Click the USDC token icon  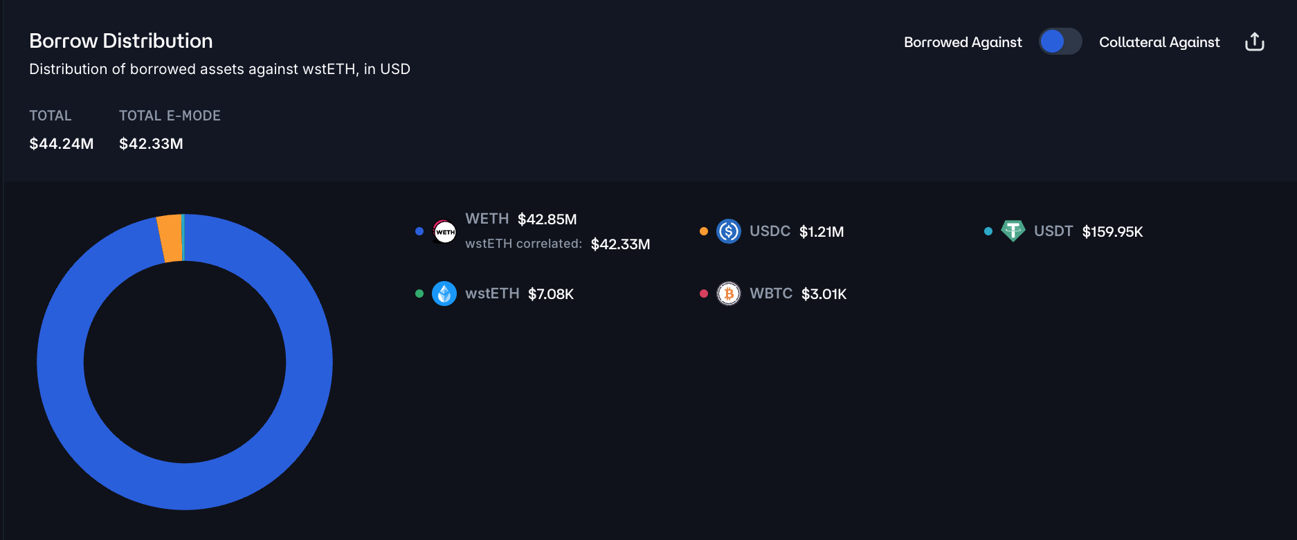[x=728, y=231]
